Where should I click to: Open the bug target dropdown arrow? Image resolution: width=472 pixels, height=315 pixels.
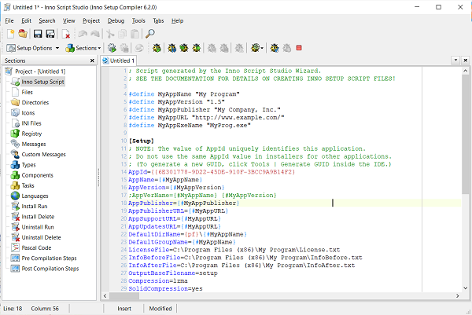(262, 48)
